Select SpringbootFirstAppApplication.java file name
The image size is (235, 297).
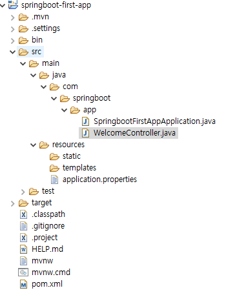154,121
